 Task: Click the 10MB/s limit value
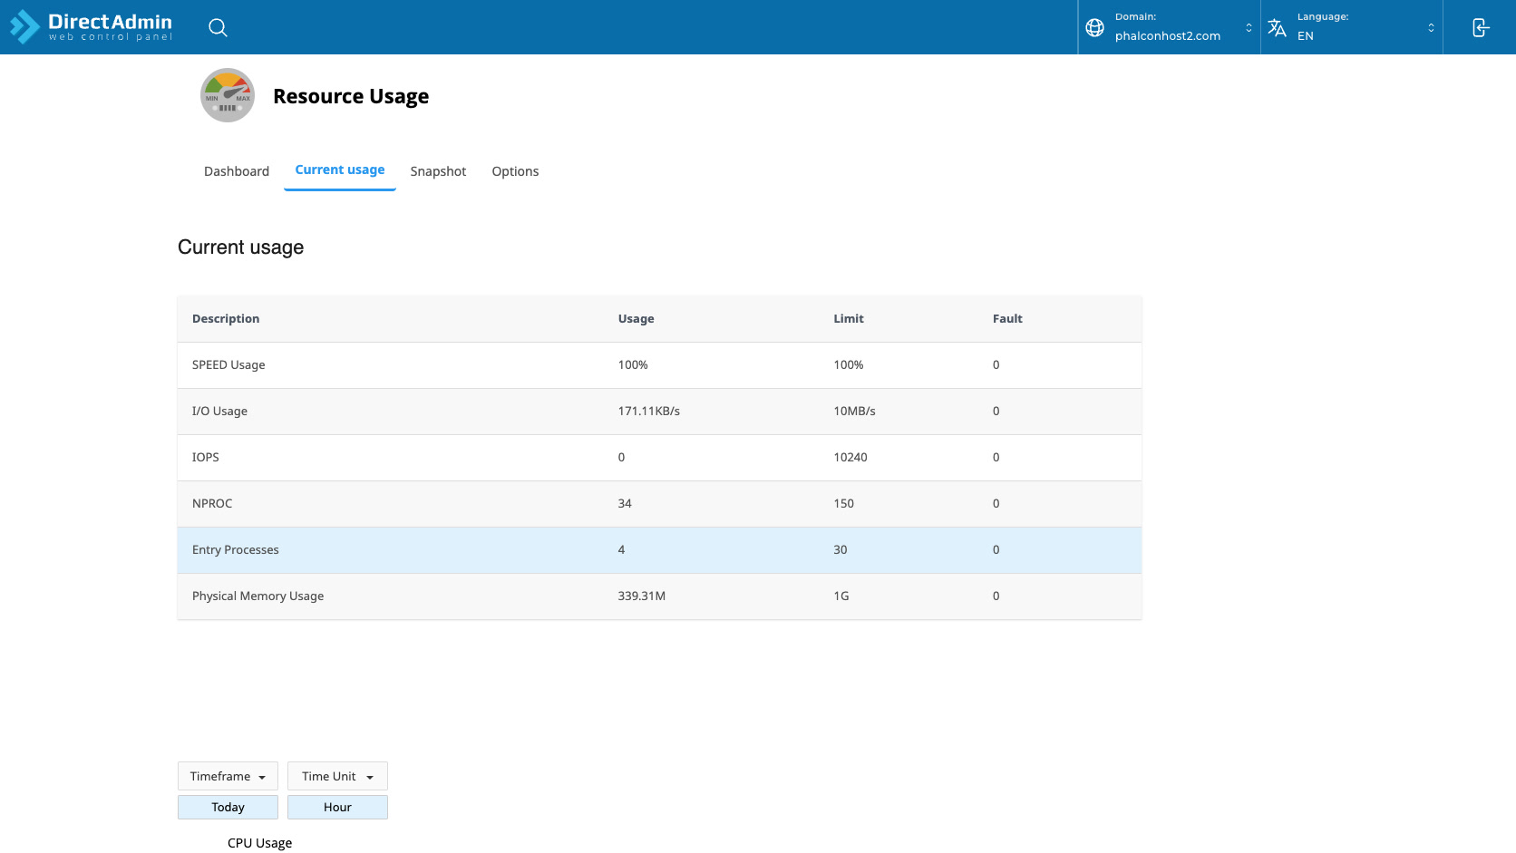point(855,411)
